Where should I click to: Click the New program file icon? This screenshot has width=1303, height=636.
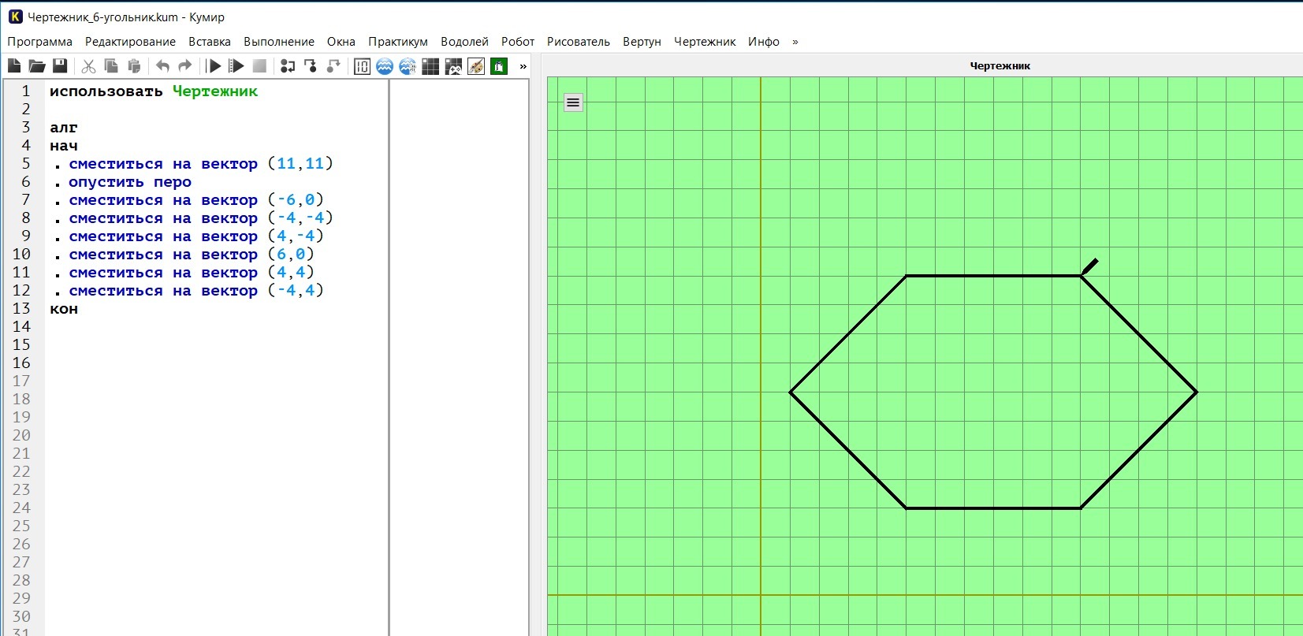click(x=14, y=66)
